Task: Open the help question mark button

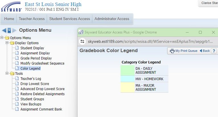Action: (214, 51)
